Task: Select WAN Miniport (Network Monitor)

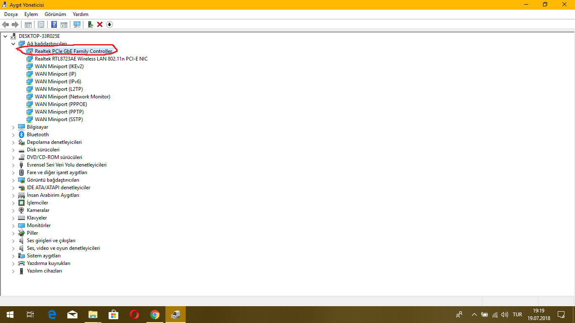Action: click(x=72, y=97)
